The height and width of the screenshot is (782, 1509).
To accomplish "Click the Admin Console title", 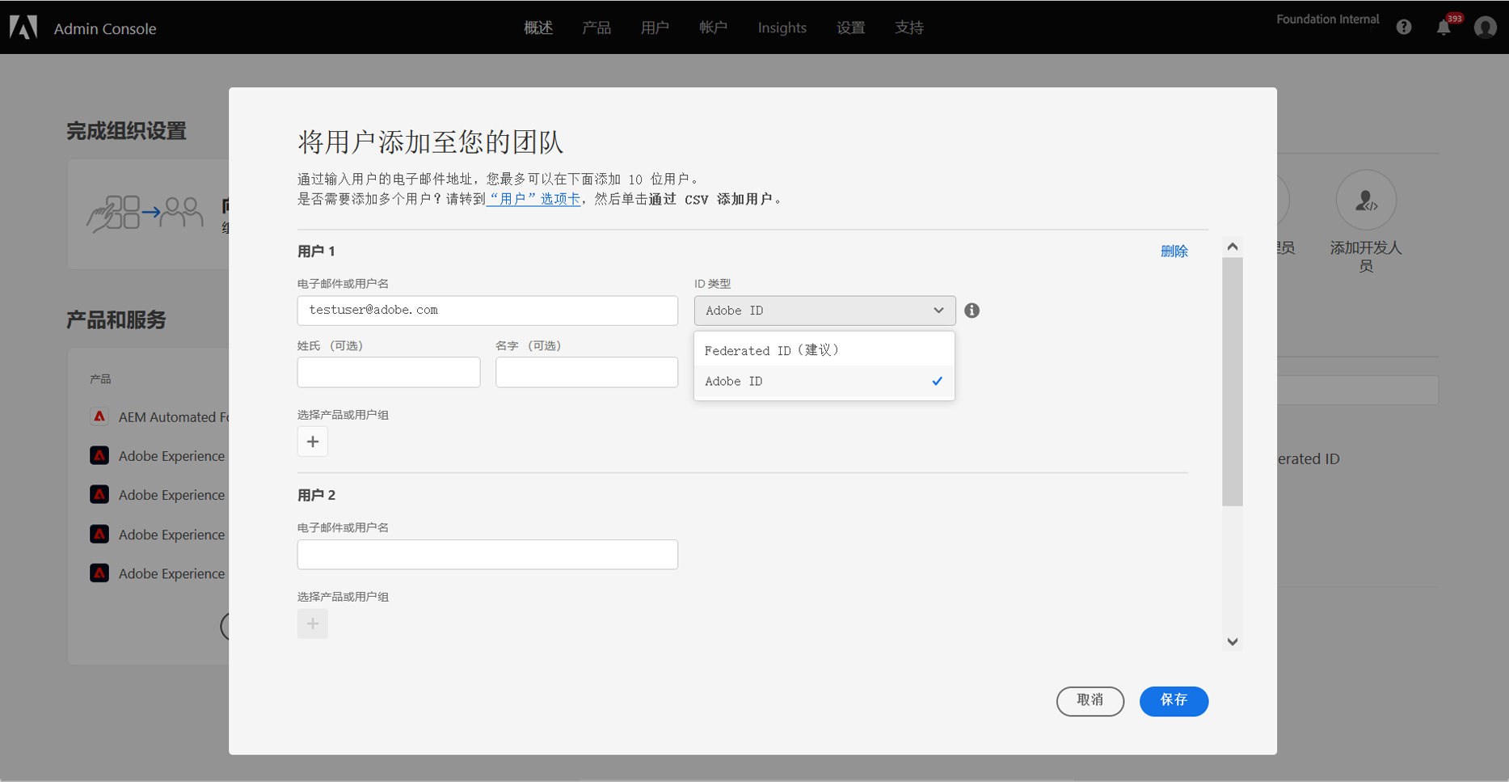I will 105,28.
